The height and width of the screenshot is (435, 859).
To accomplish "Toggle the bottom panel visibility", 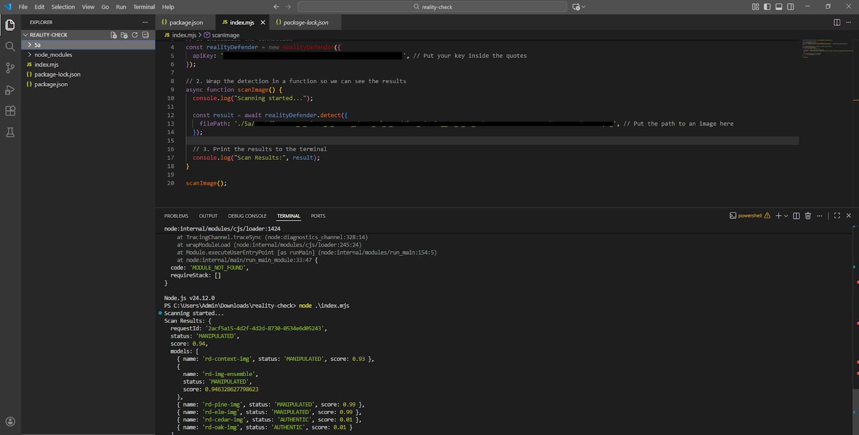I will coord(779,7).
